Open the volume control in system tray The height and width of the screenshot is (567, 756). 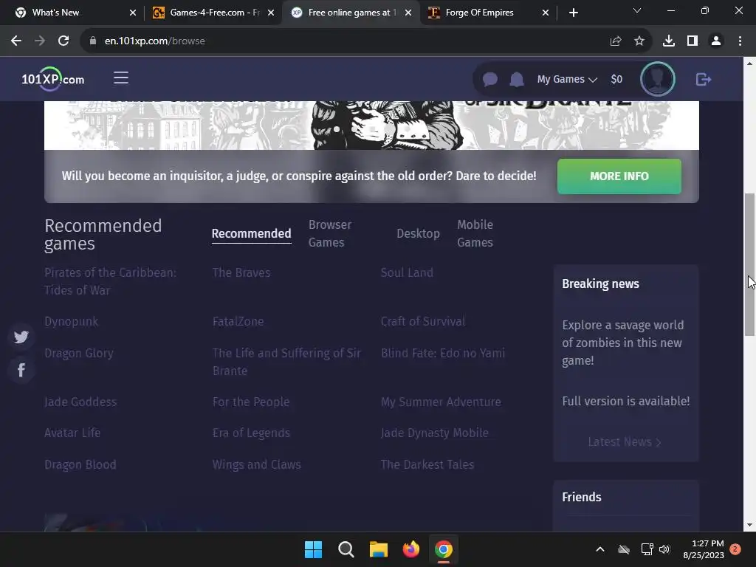[x=664, y=549]
